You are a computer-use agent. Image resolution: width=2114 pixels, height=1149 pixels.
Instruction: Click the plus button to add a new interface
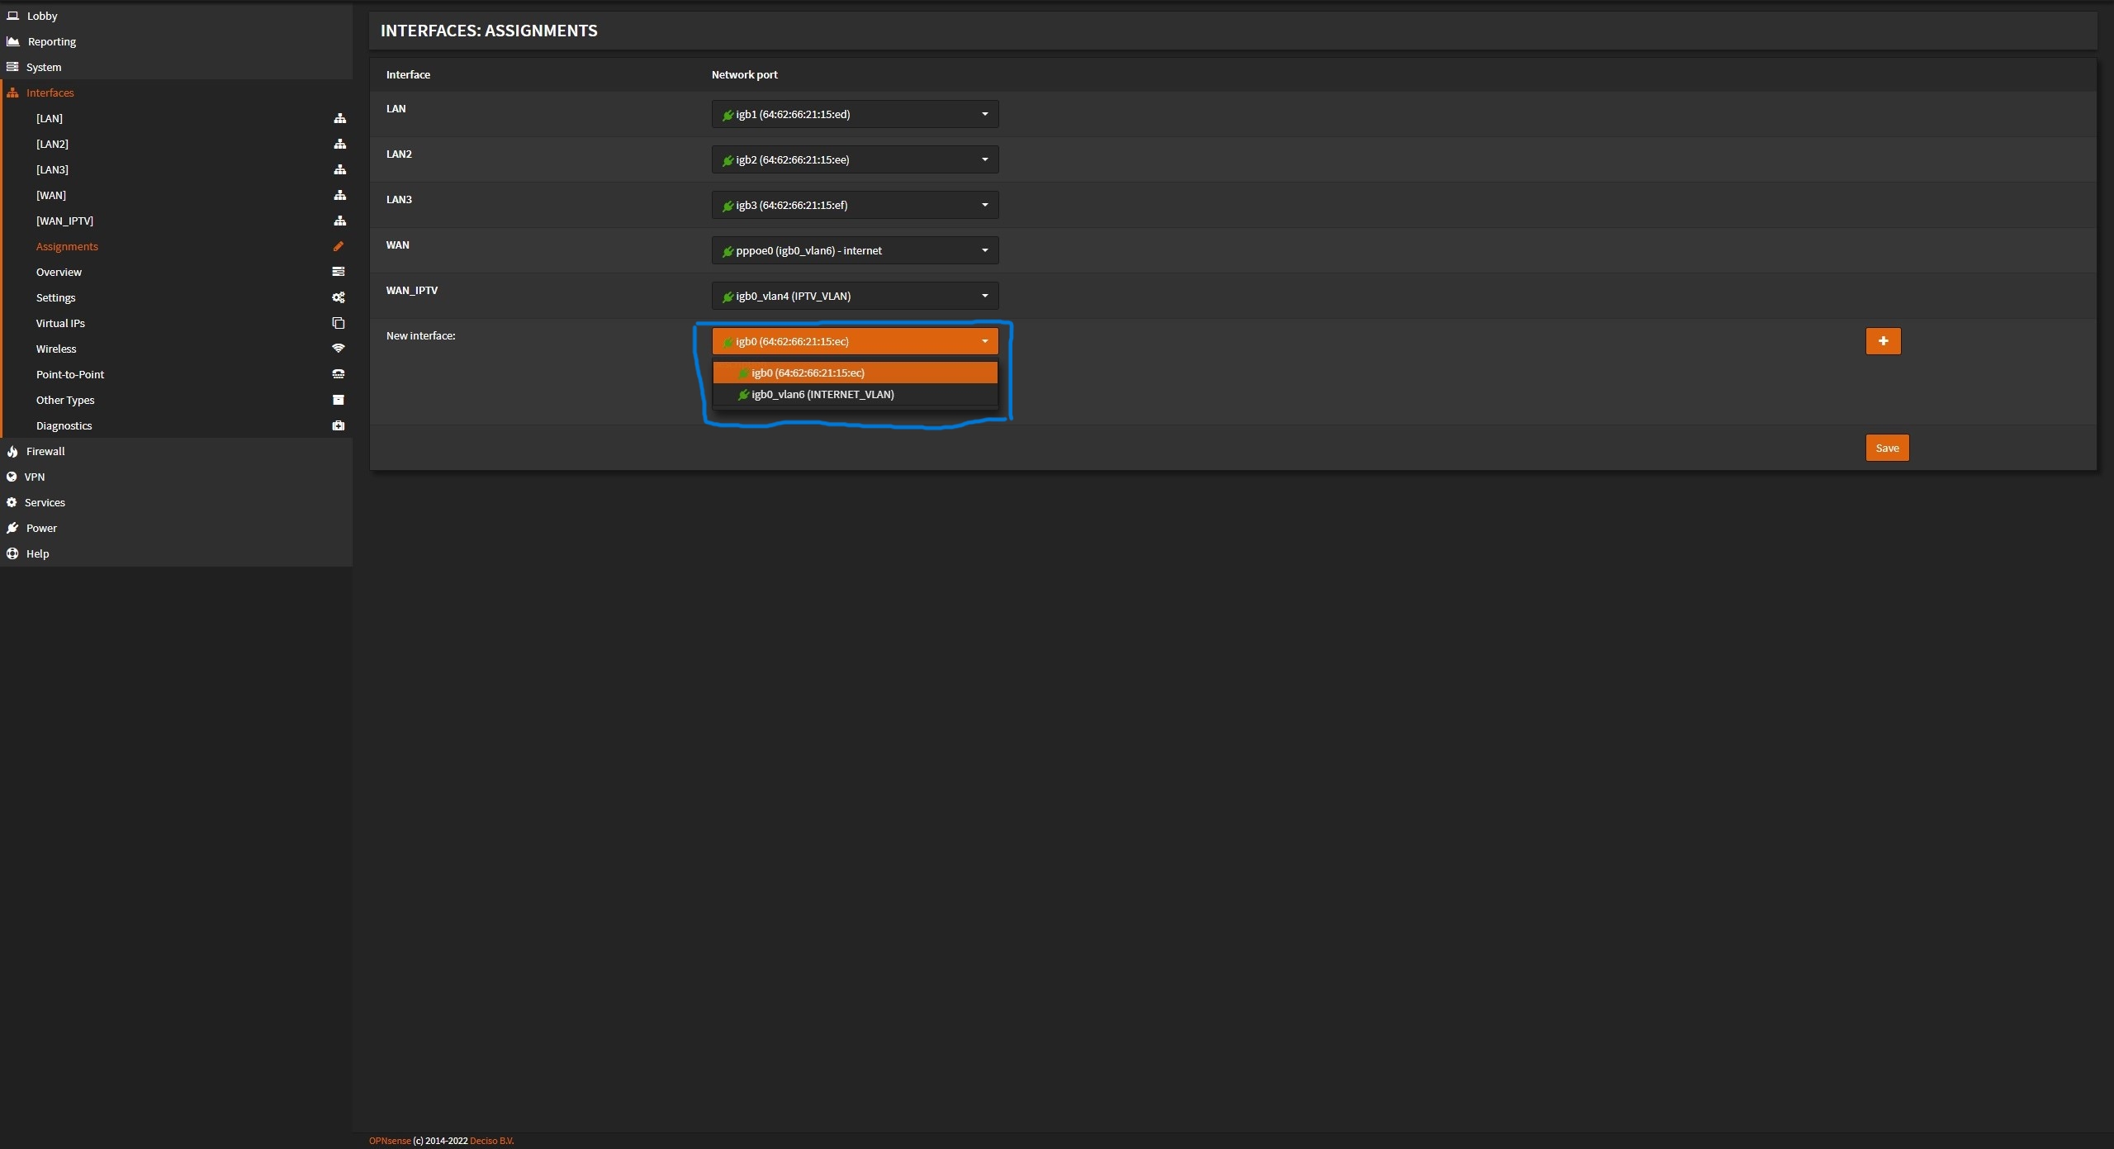1883,341
